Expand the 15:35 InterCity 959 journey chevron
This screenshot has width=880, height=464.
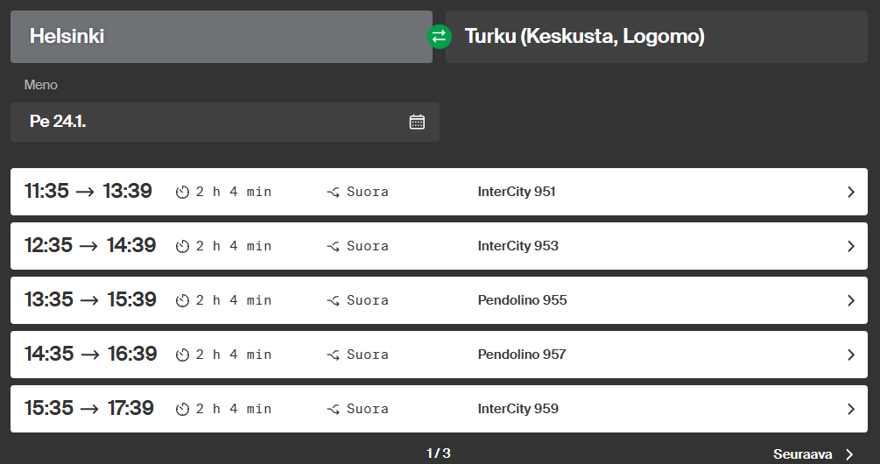coord(850,409)
